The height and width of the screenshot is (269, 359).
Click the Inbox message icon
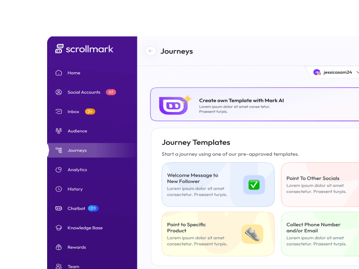click(59, 111)
